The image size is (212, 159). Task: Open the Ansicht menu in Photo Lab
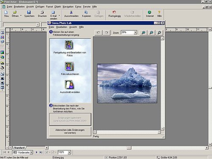pos(73,27)
